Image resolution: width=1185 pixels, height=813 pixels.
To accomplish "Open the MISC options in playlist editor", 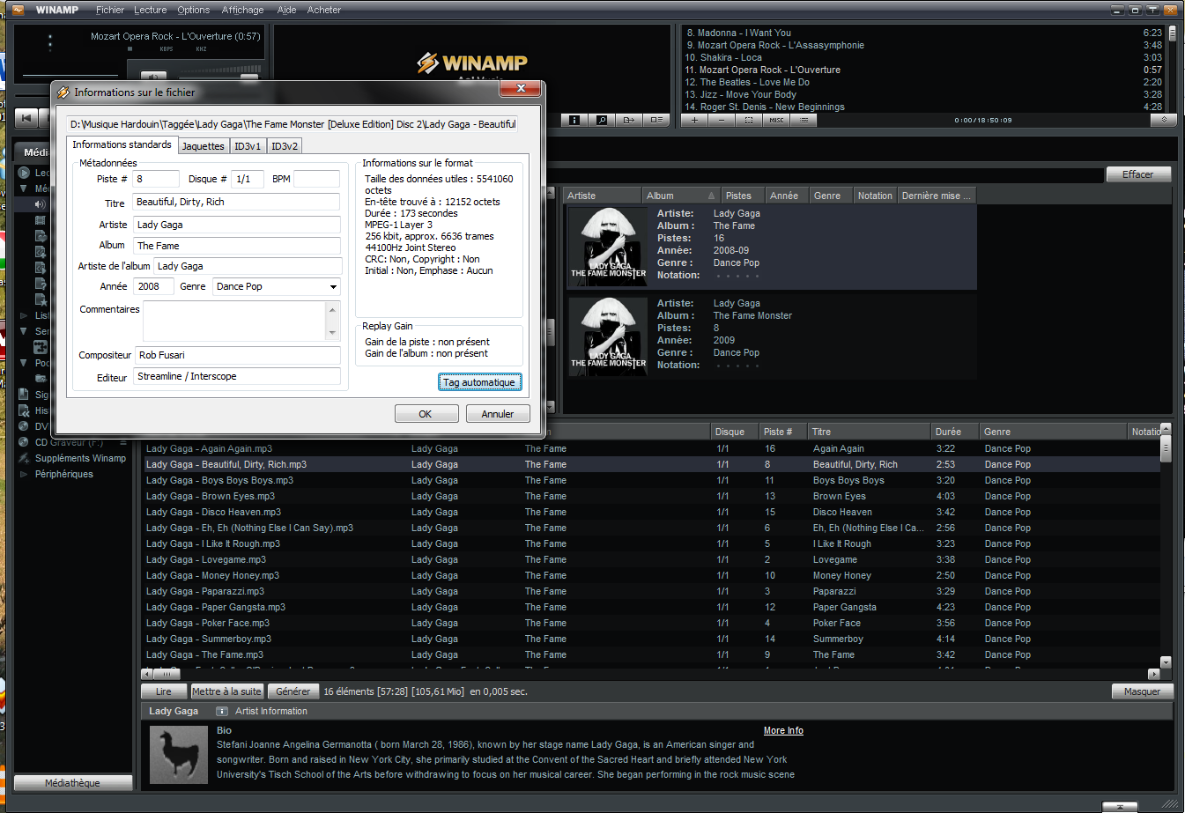I will tap(776, 120).
